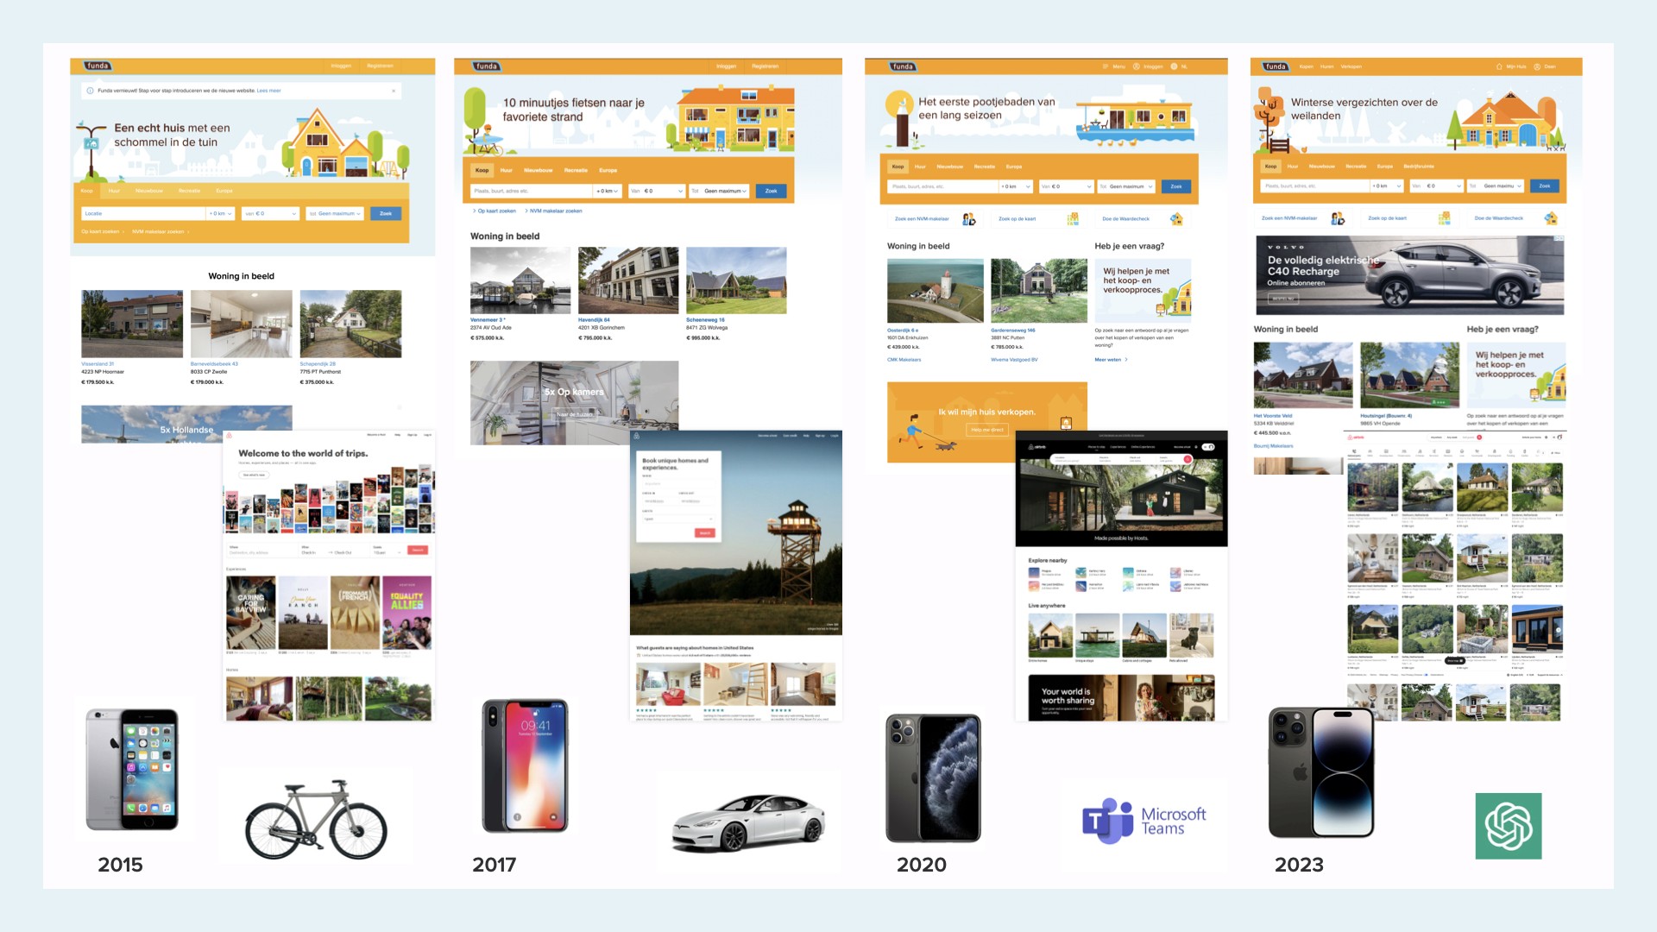Click 'Lees meer' link in the notification banner
The width and height of the screenshot is (1657, 932).
(x=268, y=91)
